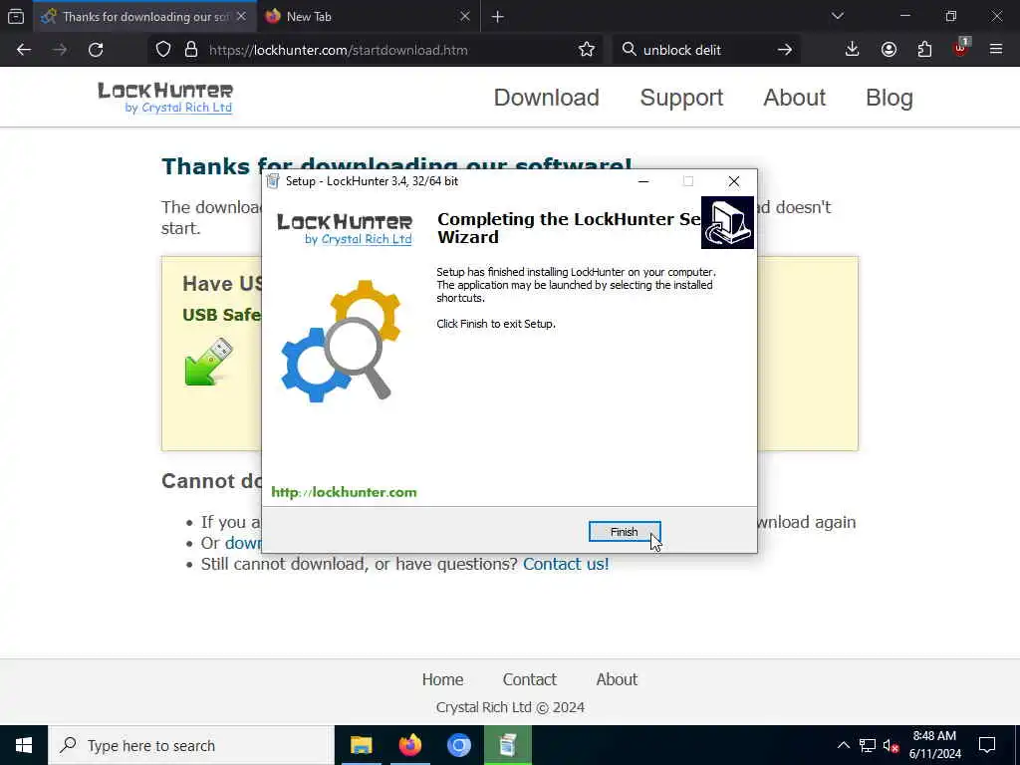
Task: Open Firefox from the taskbar
Action: 409,745
